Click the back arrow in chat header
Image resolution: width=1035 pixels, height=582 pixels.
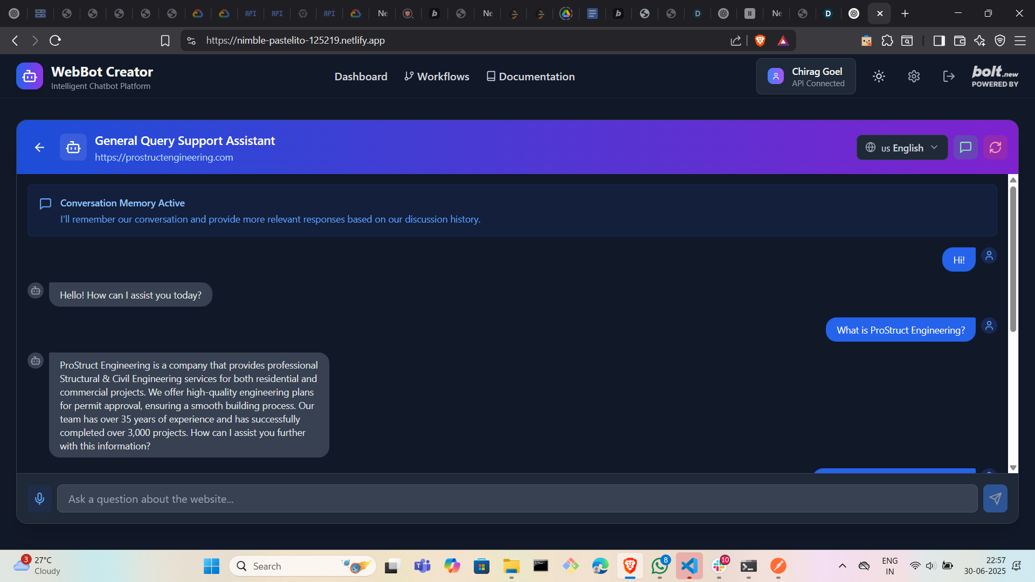coord(39,147)
